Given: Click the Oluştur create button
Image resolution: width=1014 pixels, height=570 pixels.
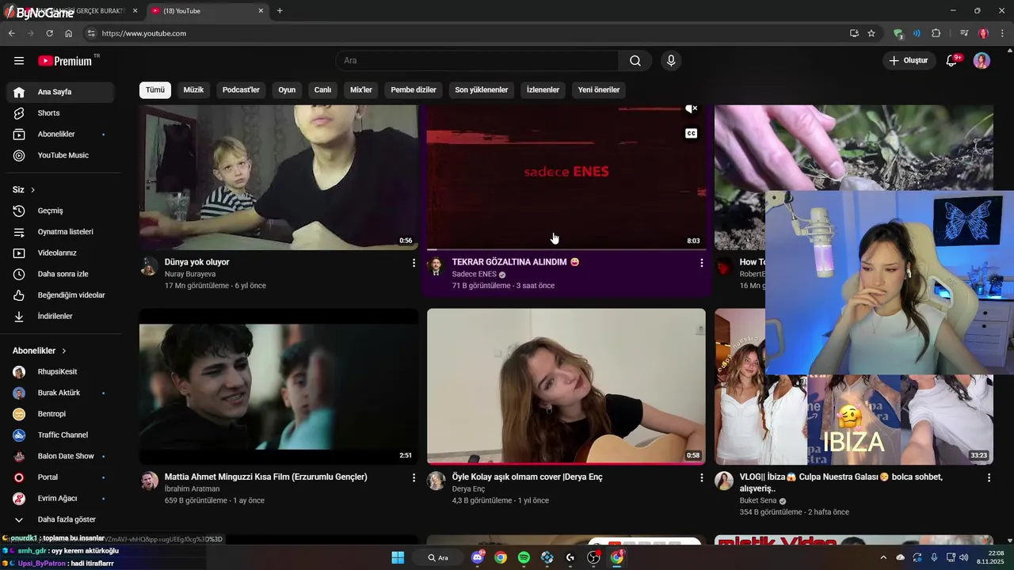Looking at the screenshot, I should coord(909,61).
